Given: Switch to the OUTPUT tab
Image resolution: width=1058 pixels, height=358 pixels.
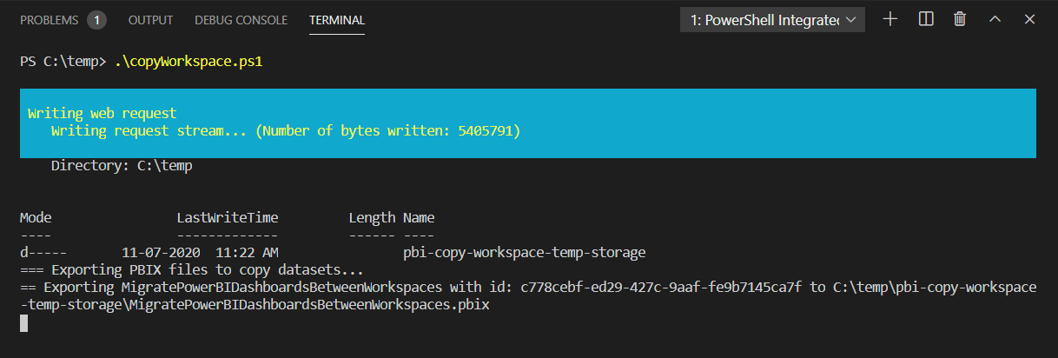Looking at the screenshot, I should coord(150,20).
